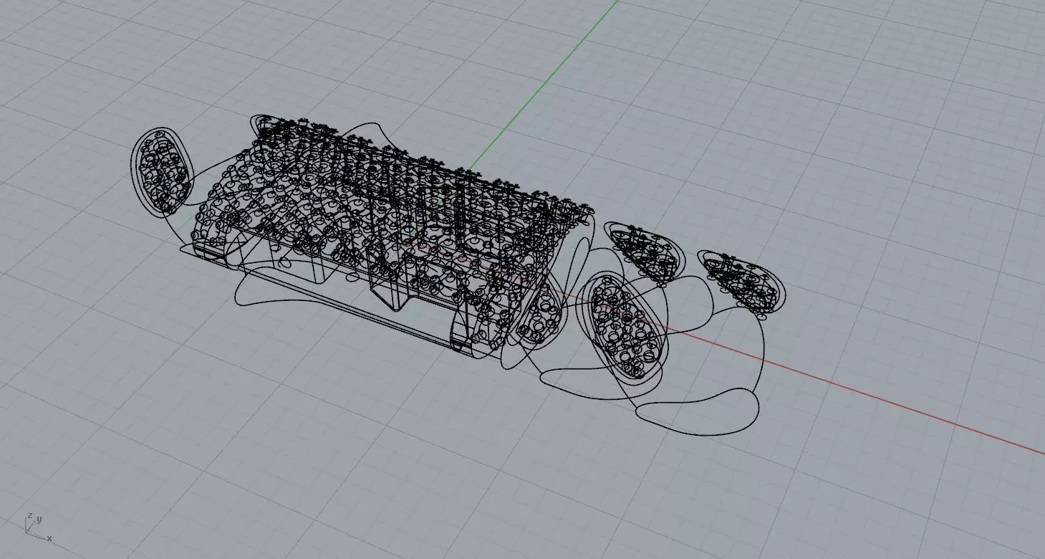Select the leftmost oval perforated pad
The image size is (1045, 559).
[163, 171]
